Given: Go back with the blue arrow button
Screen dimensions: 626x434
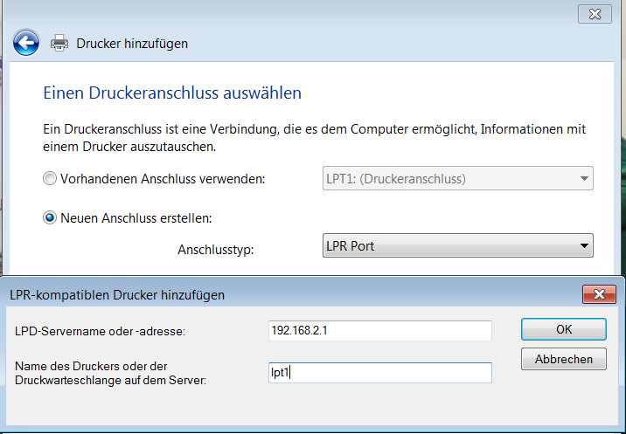Looking at the screenshot, I should pyautogui.click(x=26, y=42).
